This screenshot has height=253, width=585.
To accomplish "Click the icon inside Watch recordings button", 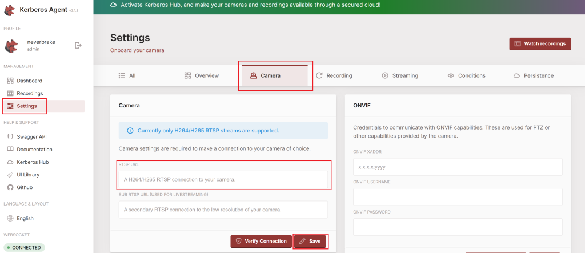I will point(518,43).
